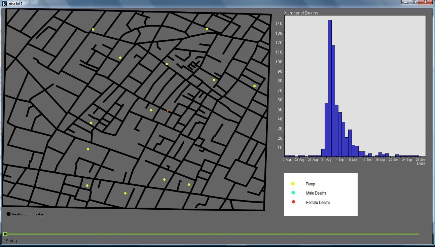Image resolution: width=435 pixels, height=247 pixels.
Task: Click the tallest bar in deaths histogram
Action: [330, 88]
